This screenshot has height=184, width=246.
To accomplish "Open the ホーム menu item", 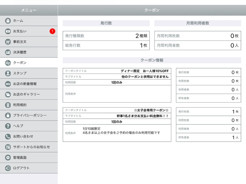I will pyautogui.click(x=29, y=21).
